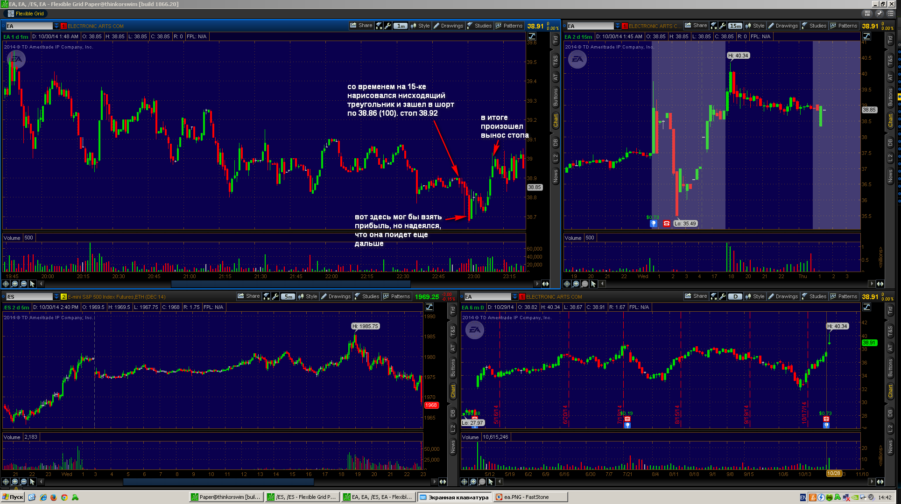
Task: Open Drawings tools in the /ES chart
Action: pyautogui.click(x=336, y=296)
